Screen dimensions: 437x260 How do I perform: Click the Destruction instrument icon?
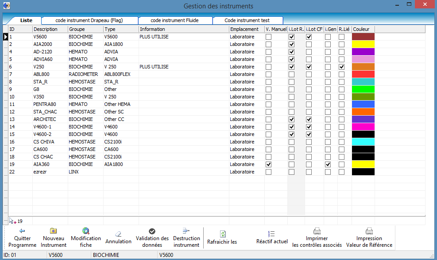(186, 231)
